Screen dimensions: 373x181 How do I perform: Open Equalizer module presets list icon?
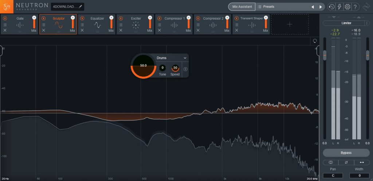pos(82,24)
